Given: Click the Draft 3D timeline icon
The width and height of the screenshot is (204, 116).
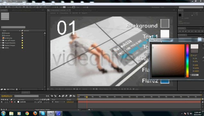Looking at the screenshot, I should click(x=55, y=96).
